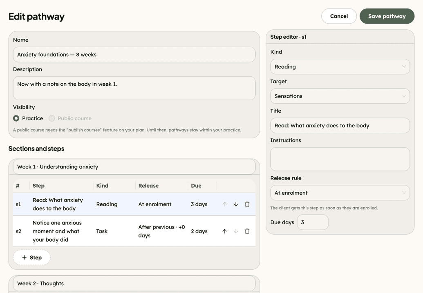Click the 'Sections and steps' heading
Image resolution: width=423 pixels, height=293 pixels.
36,149
